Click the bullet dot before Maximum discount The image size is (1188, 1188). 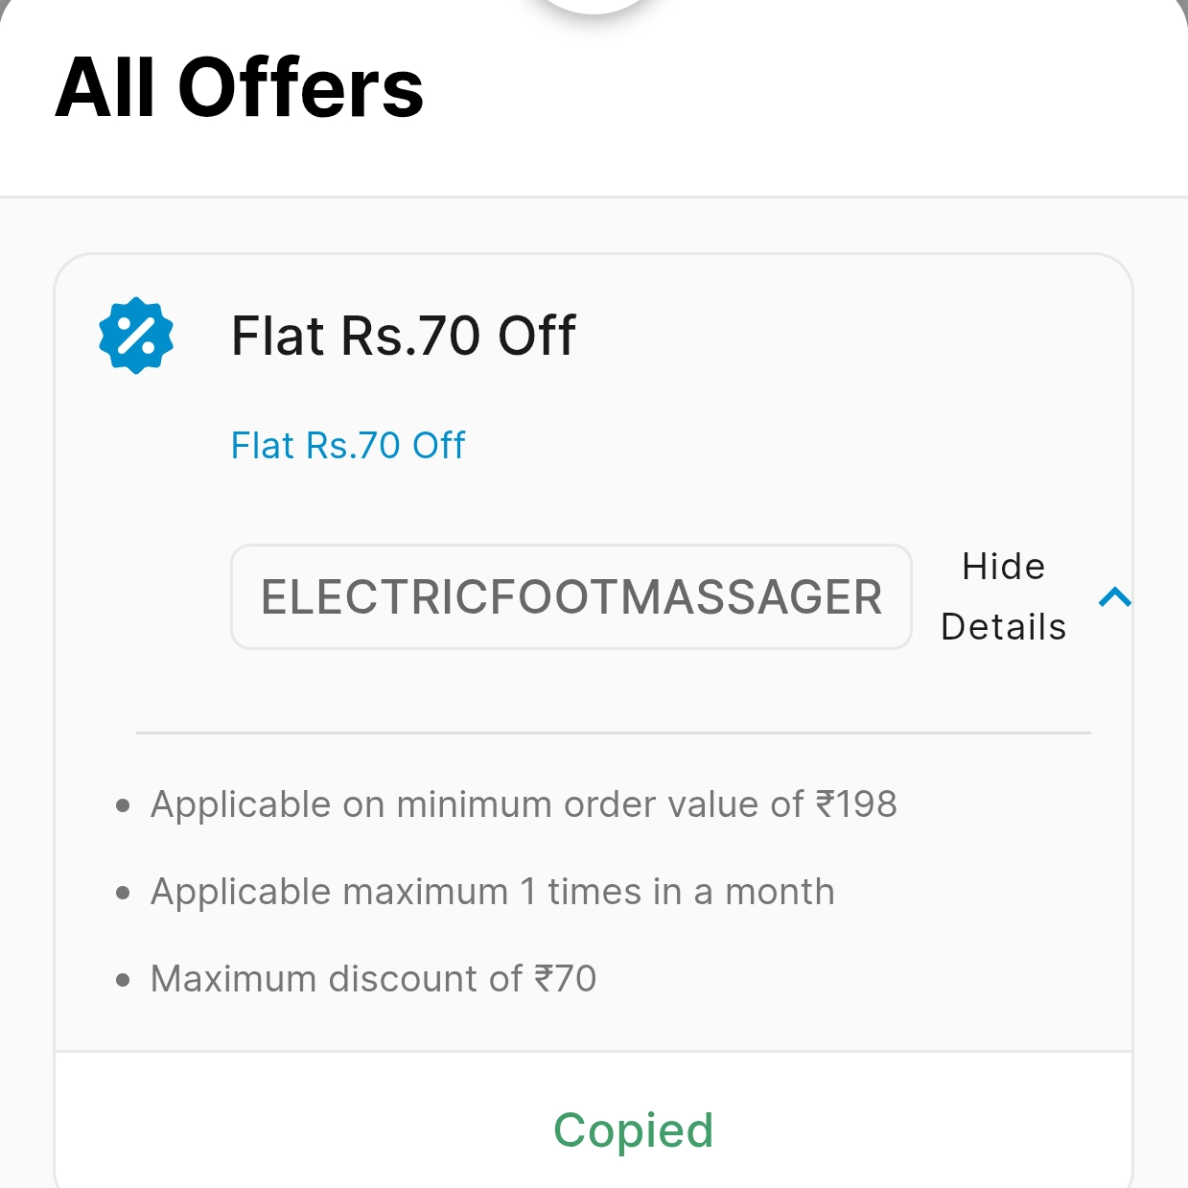123,980
